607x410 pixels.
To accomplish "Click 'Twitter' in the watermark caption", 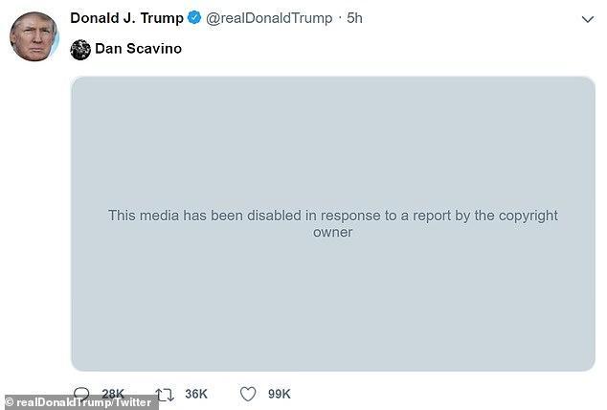I will point(133,402).
